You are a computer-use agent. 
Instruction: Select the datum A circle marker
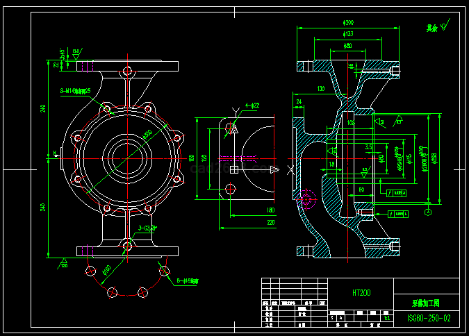[x=429, y=212]
